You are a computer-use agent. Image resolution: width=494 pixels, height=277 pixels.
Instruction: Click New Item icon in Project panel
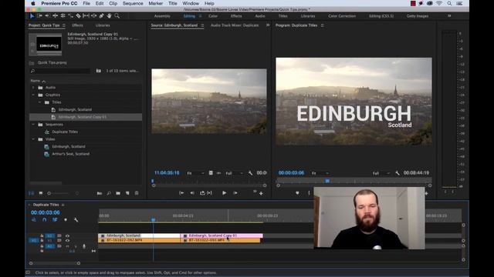click(127, 193)
